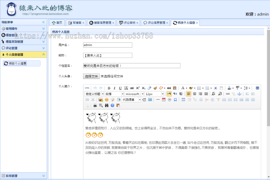The height and width of the screenshot is (180, 270).
Task: Insert a horizontal rule
Action: [157, 99]
